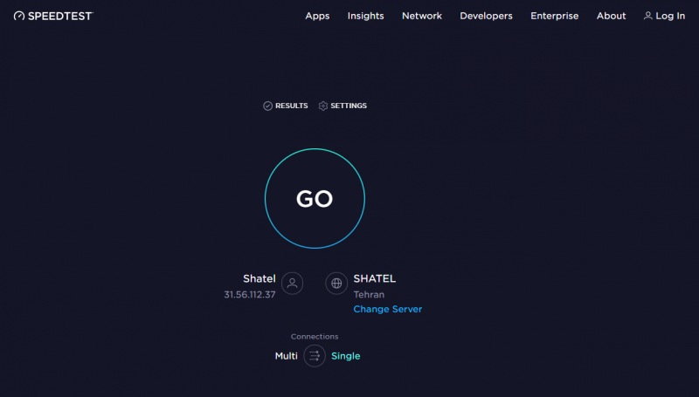Viewport: 699px width, 397px height.
Task: Click the Settings gear icon
Action: tap(323, 106)
